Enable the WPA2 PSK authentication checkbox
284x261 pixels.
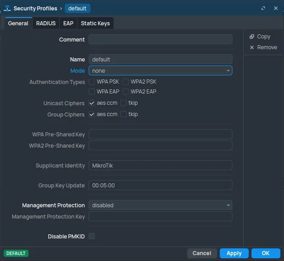coord(126,82)
